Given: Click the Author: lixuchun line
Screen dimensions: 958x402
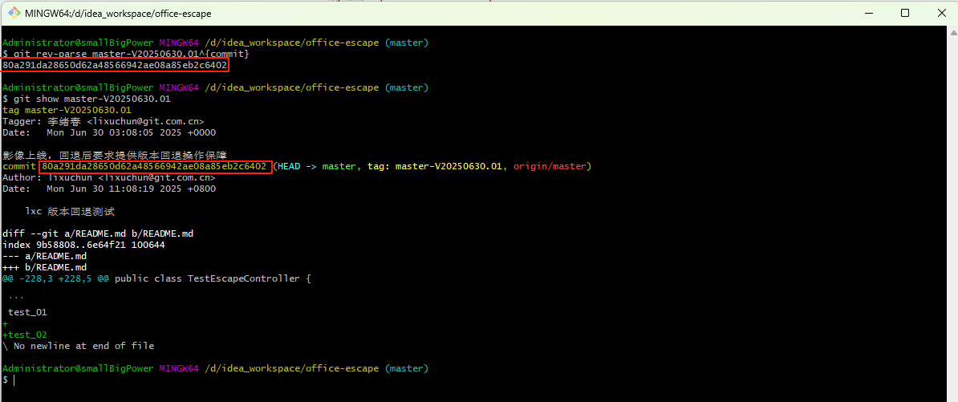Looking at the screenshot, I should point(109,178).
